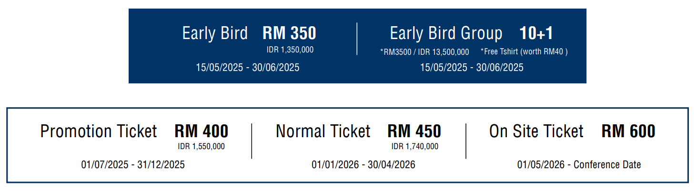The image size is (697, 192).
Task: Click the Early Bird label
Action: tap(215, 33)
